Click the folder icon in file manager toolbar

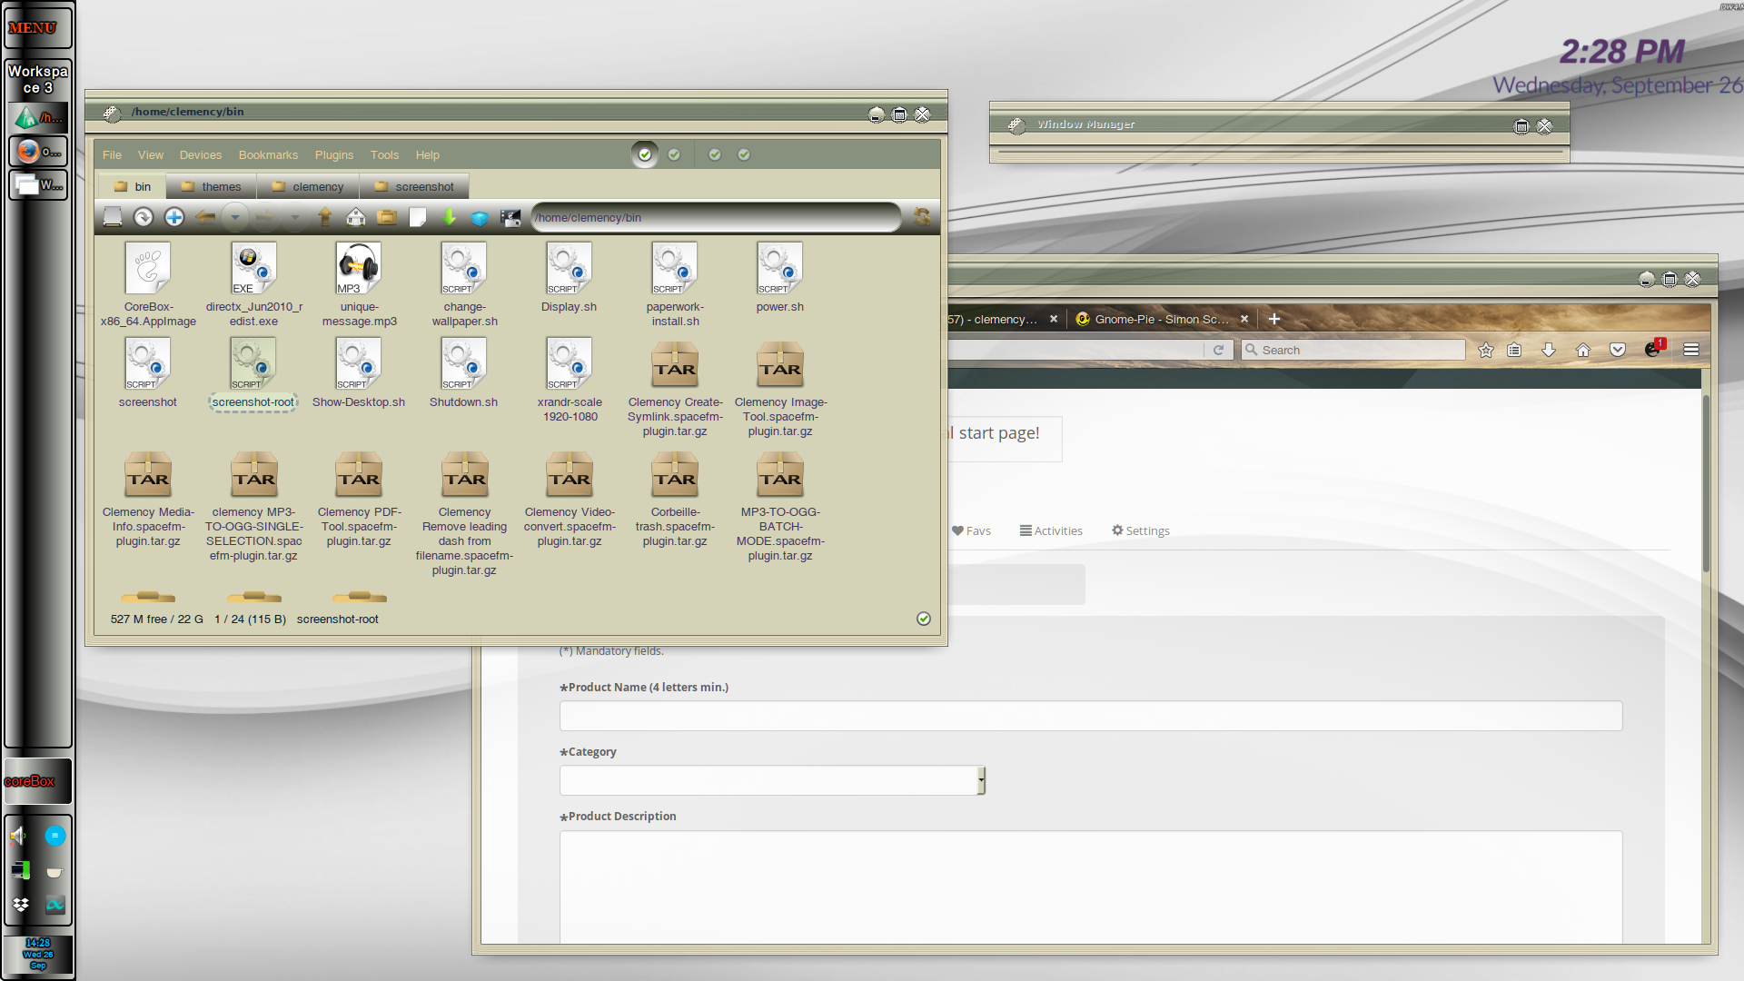click(387, 217)
